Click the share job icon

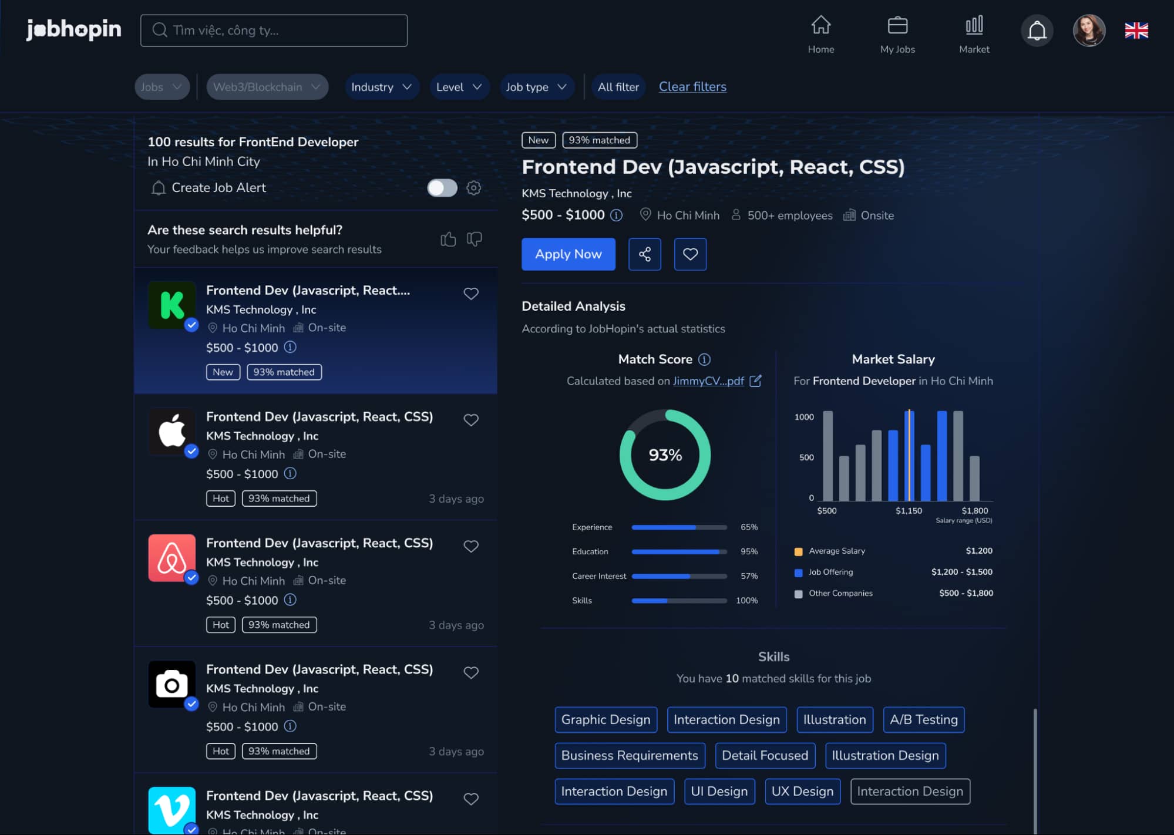(644, 254)
